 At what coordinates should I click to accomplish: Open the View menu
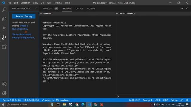35,3
